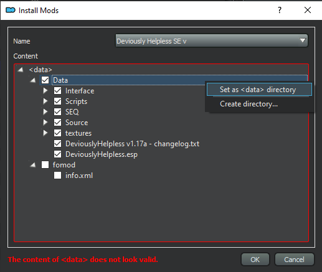Select the <data> root row label
The width and height of the screenshot is (322, 272).
pos(40,70)
